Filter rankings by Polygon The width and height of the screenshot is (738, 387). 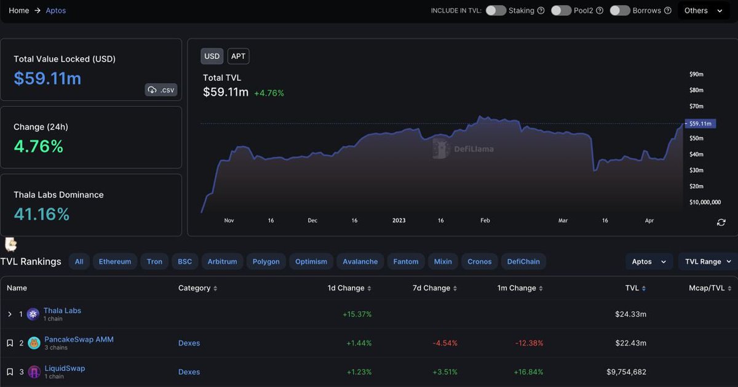tap(266, 261)
